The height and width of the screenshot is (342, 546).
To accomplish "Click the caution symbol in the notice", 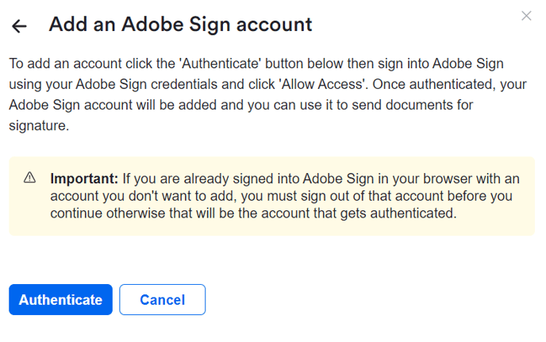I will [x=30, y=177].
